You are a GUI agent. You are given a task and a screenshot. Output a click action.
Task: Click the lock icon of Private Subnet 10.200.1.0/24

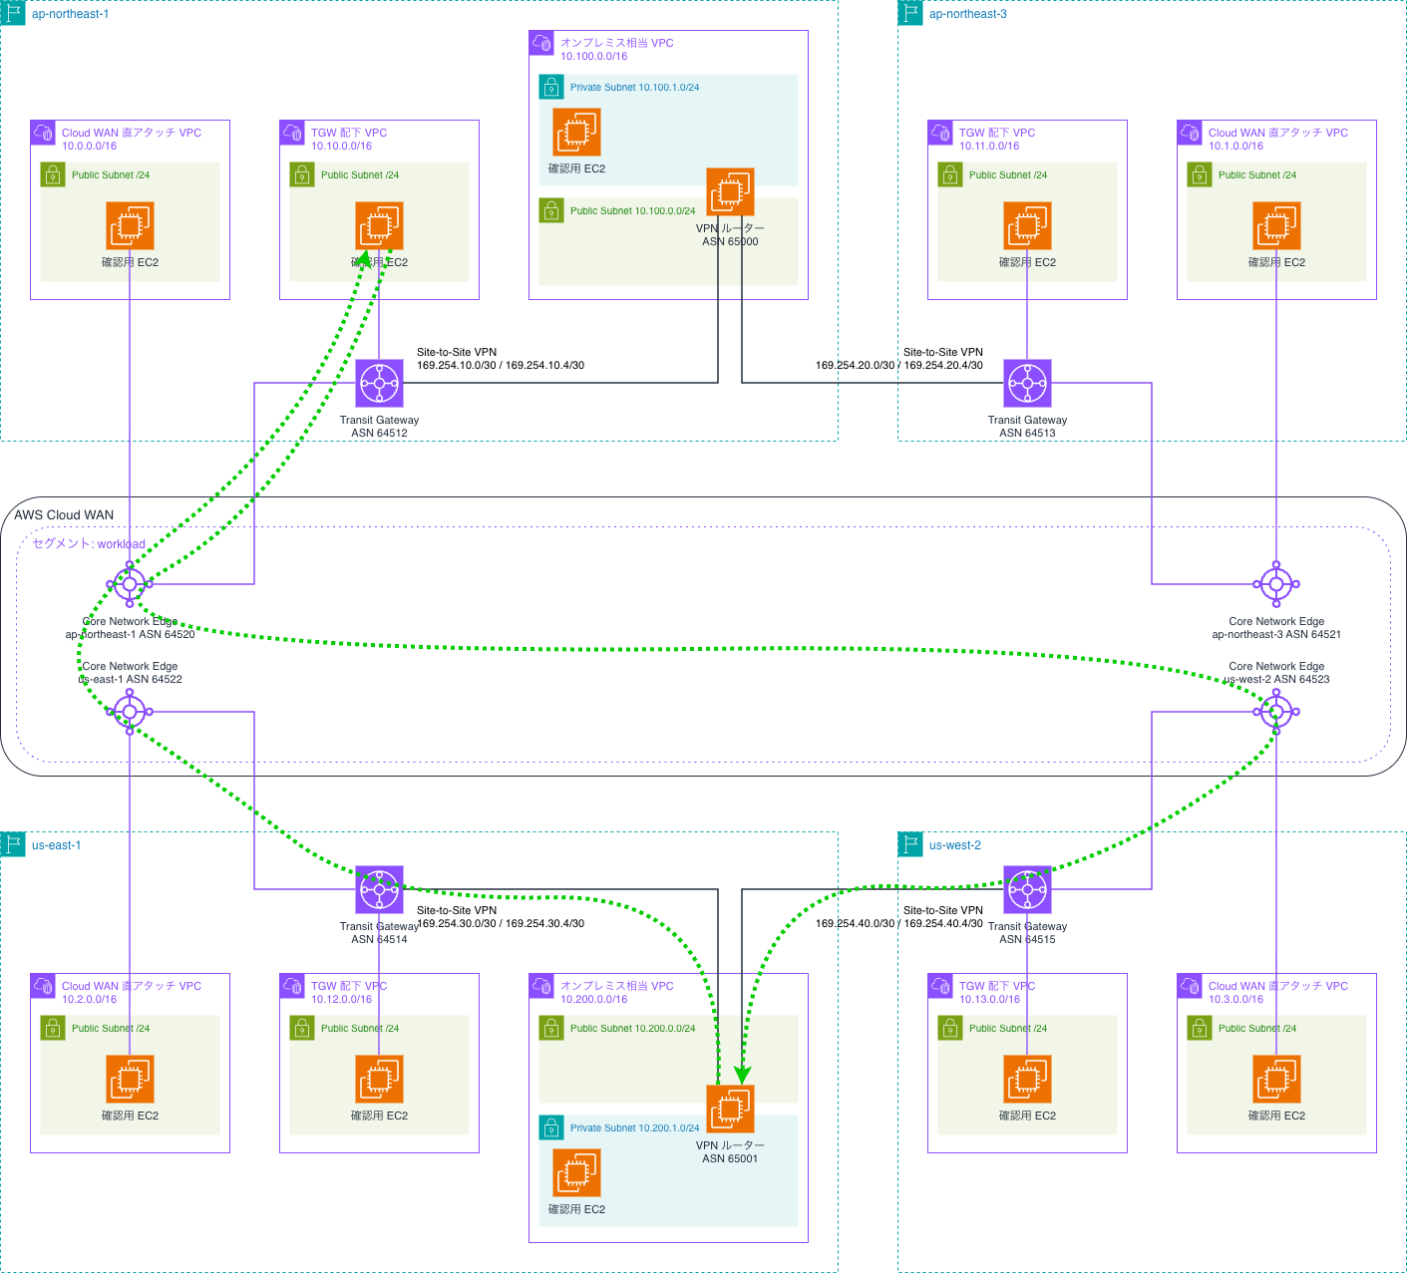pos(551,1127)
